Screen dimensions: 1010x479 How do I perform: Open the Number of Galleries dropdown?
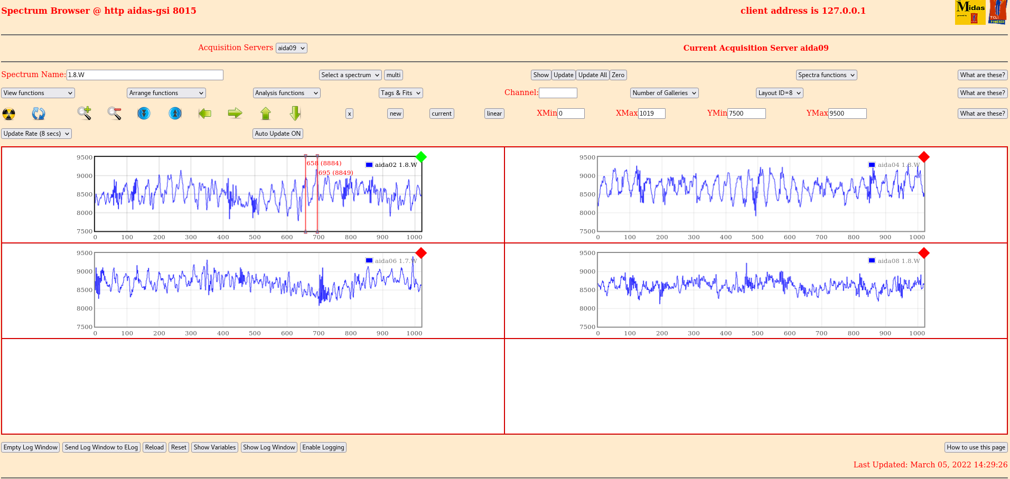point(664,93)
